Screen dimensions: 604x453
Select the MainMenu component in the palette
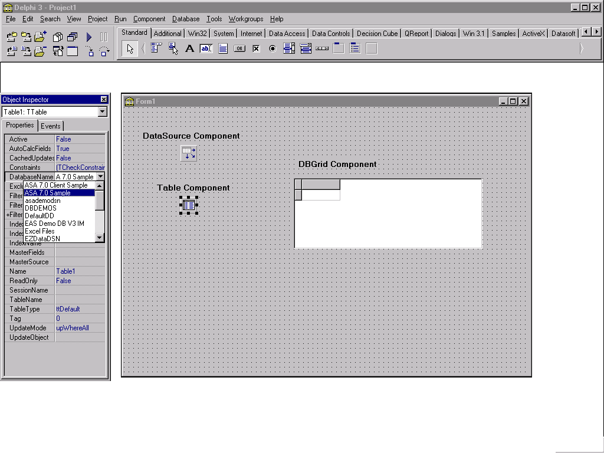click(156, 49)
